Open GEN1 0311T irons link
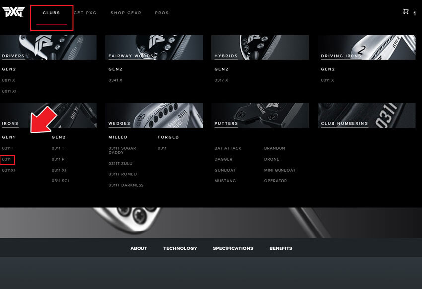 click(x=8, y=148)
